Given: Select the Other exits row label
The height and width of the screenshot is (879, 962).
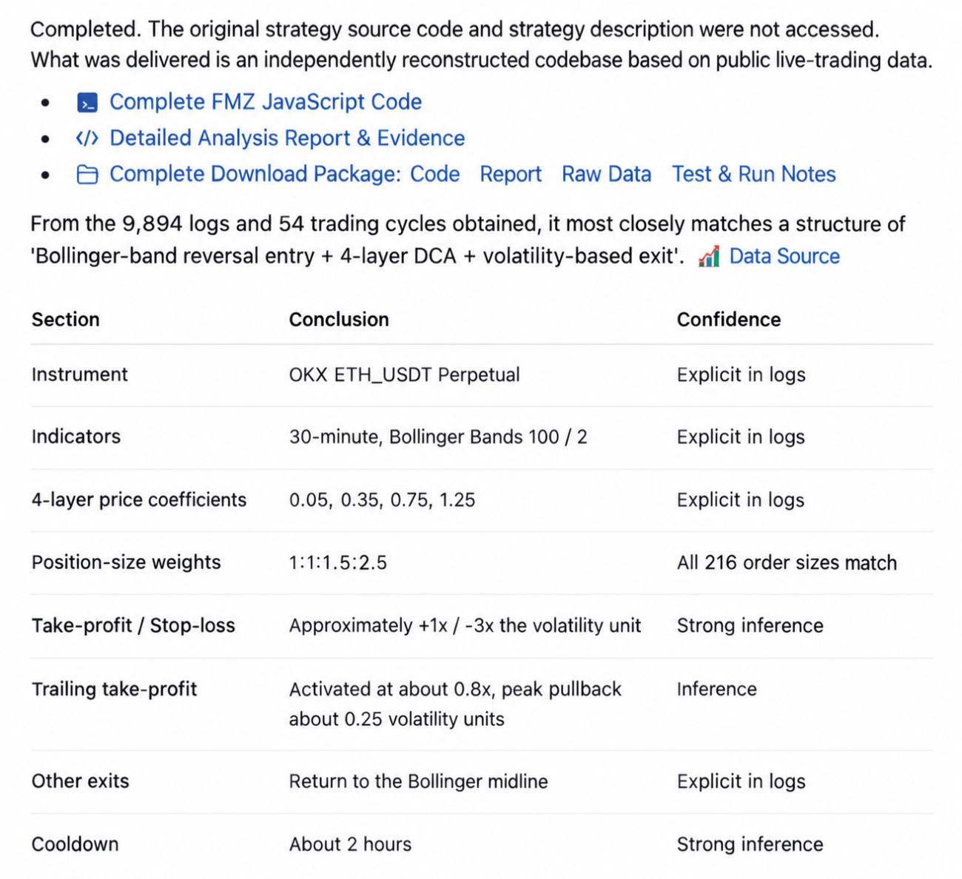Looking at the screenshot, I should [x=80, y=781].
